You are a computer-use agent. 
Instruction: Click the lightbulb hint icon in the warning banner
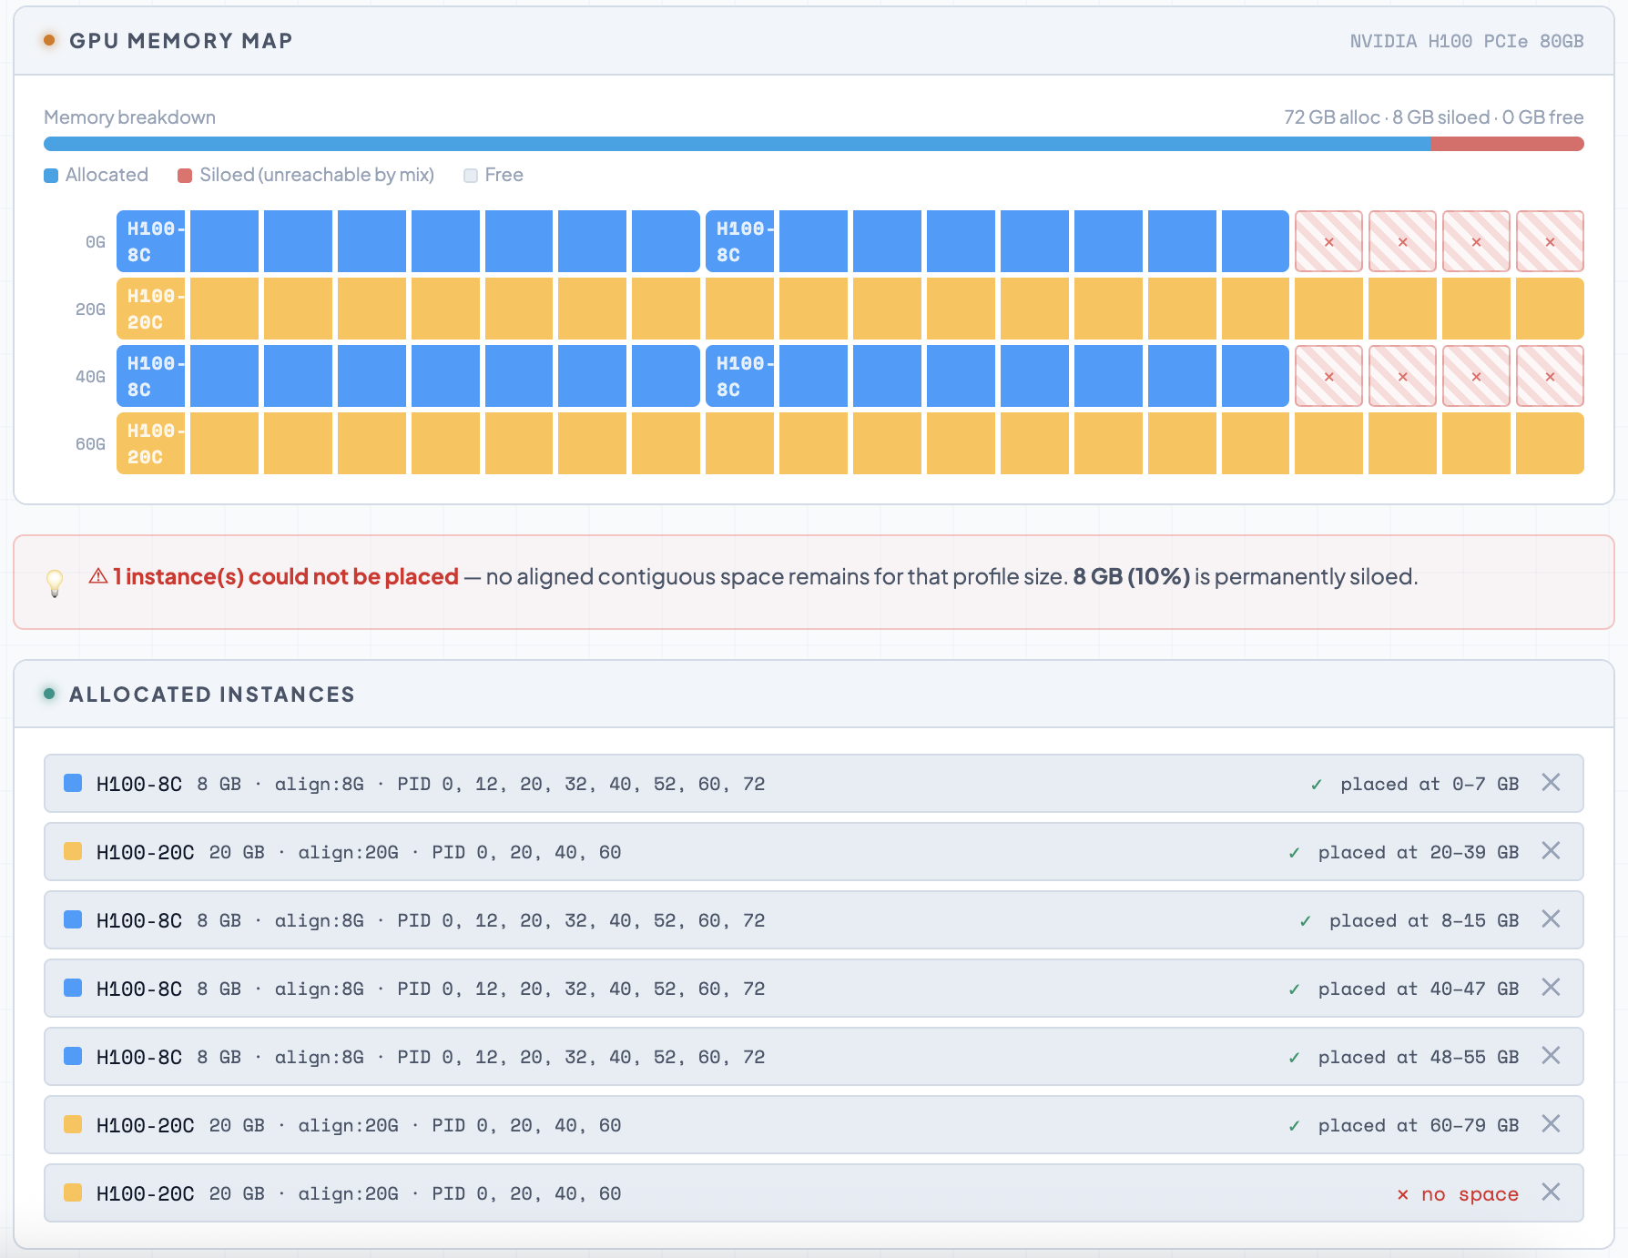pos(55,582)
